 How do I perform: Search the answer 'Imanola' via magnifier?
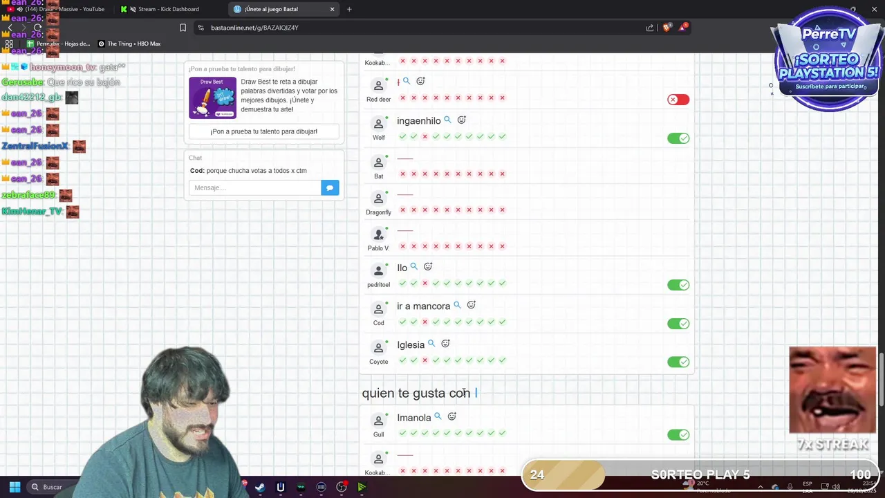click(438, 417)
